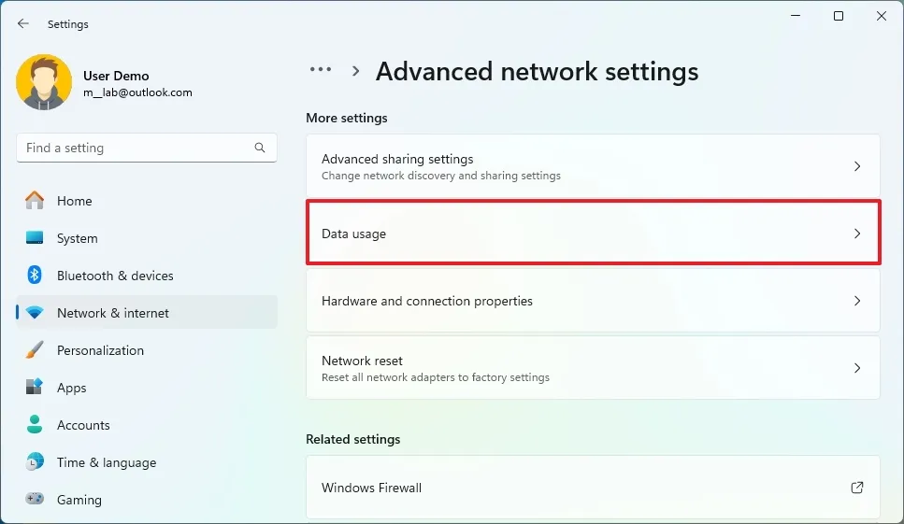Click the Gaming controller icon
Screen dimensions: 904x524
(x=35, y=500)
